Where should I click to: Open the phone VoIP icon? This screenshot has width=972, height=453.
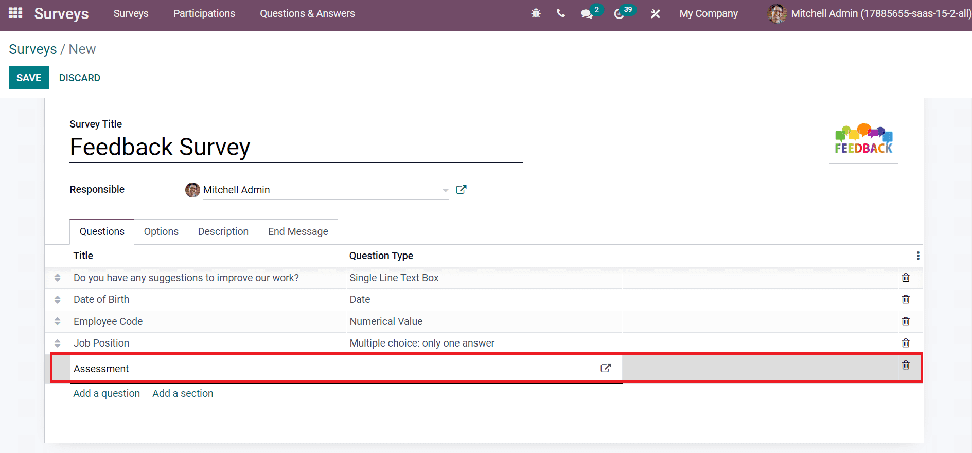[561, 13]
